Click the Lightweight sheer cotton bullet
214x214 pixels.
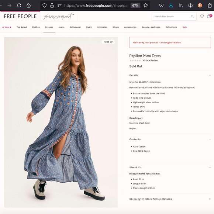[x=146, y=102]
